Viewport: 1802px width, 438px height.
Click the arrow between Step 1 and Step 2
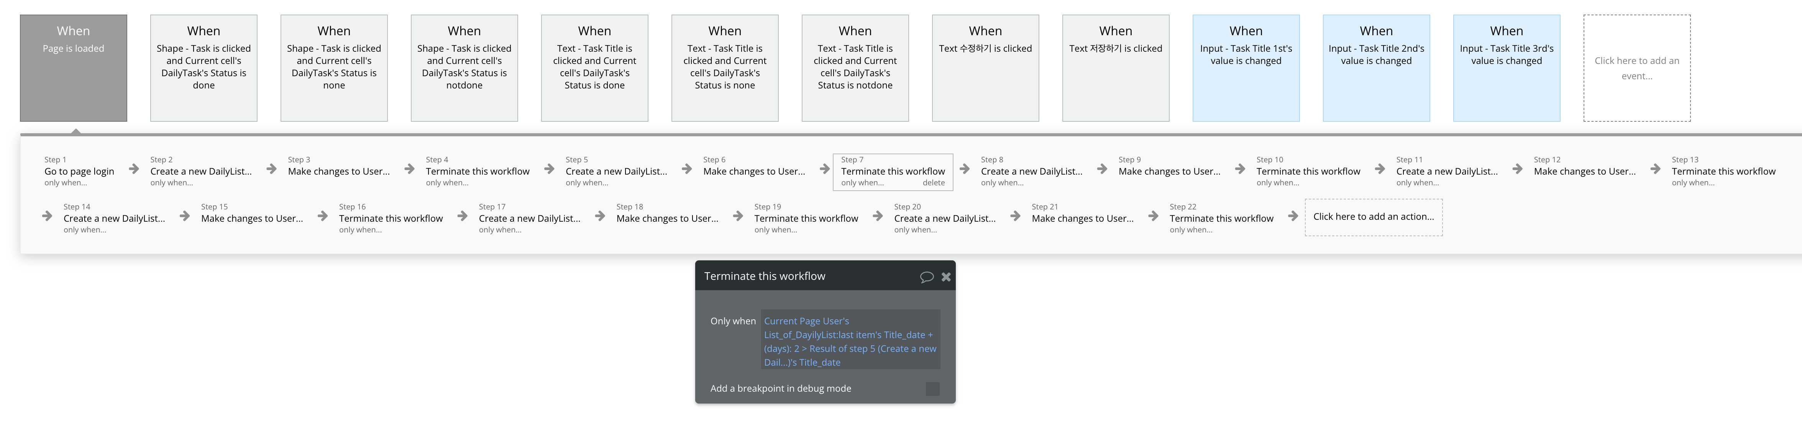134,168
